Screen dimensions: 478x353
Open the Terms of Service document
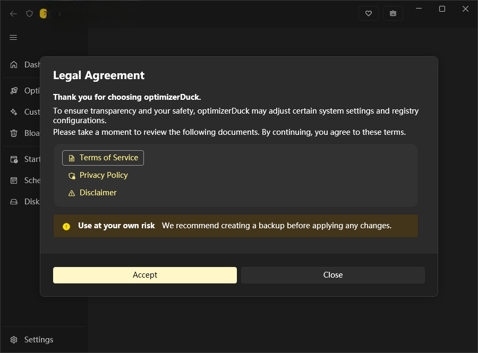103,158
